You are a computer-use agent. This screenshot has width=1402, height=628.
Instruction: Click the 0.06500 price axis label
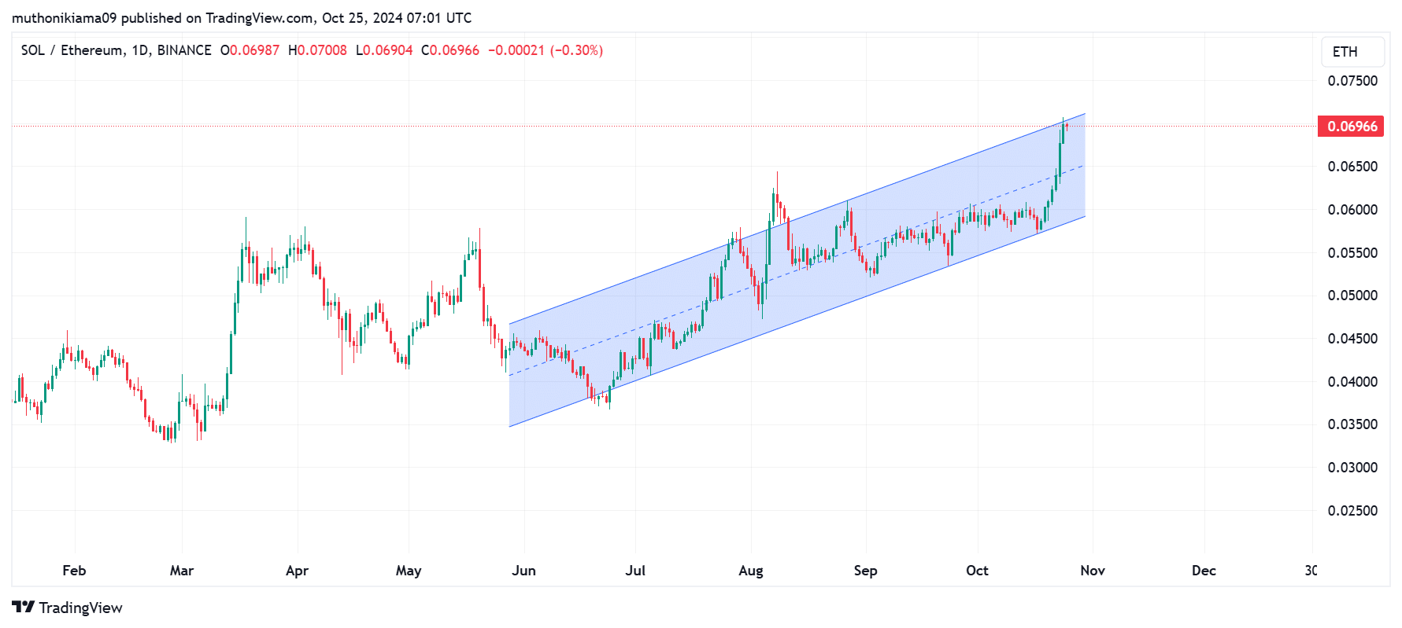1352,167
